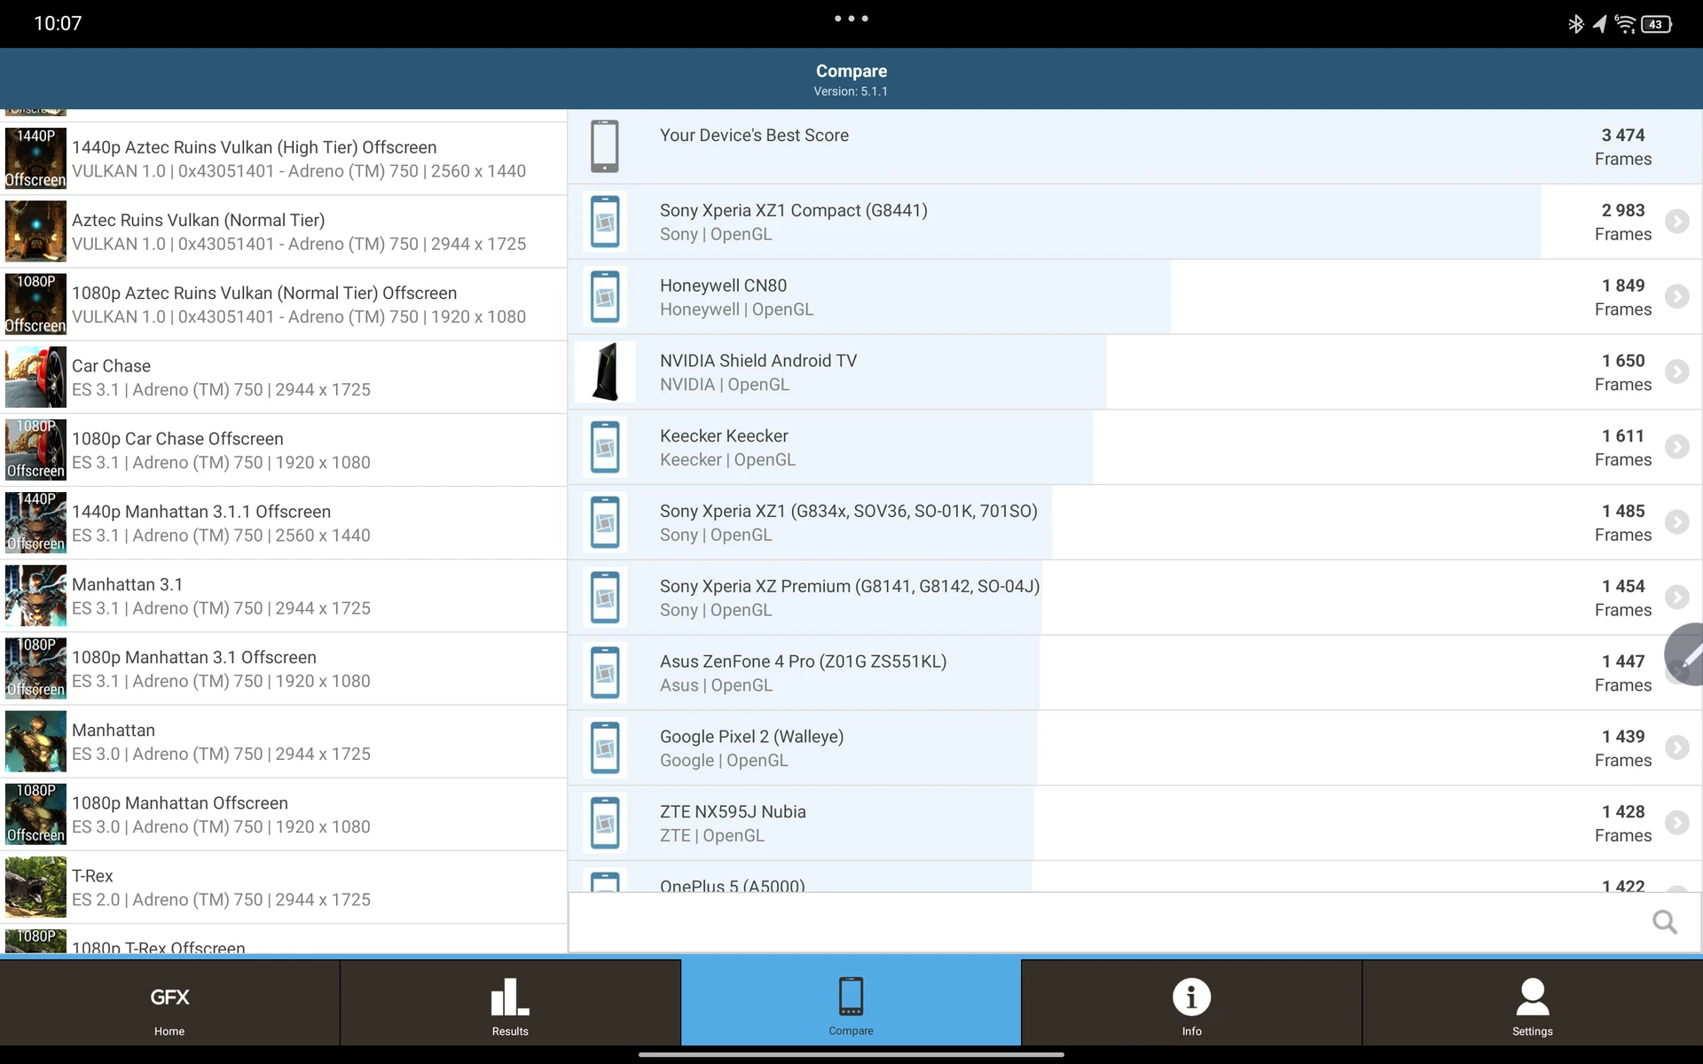1703x1064 pixels.
Task: Select Manhattan ES 3.0 test thumbnail
Action: pos(35,741)
